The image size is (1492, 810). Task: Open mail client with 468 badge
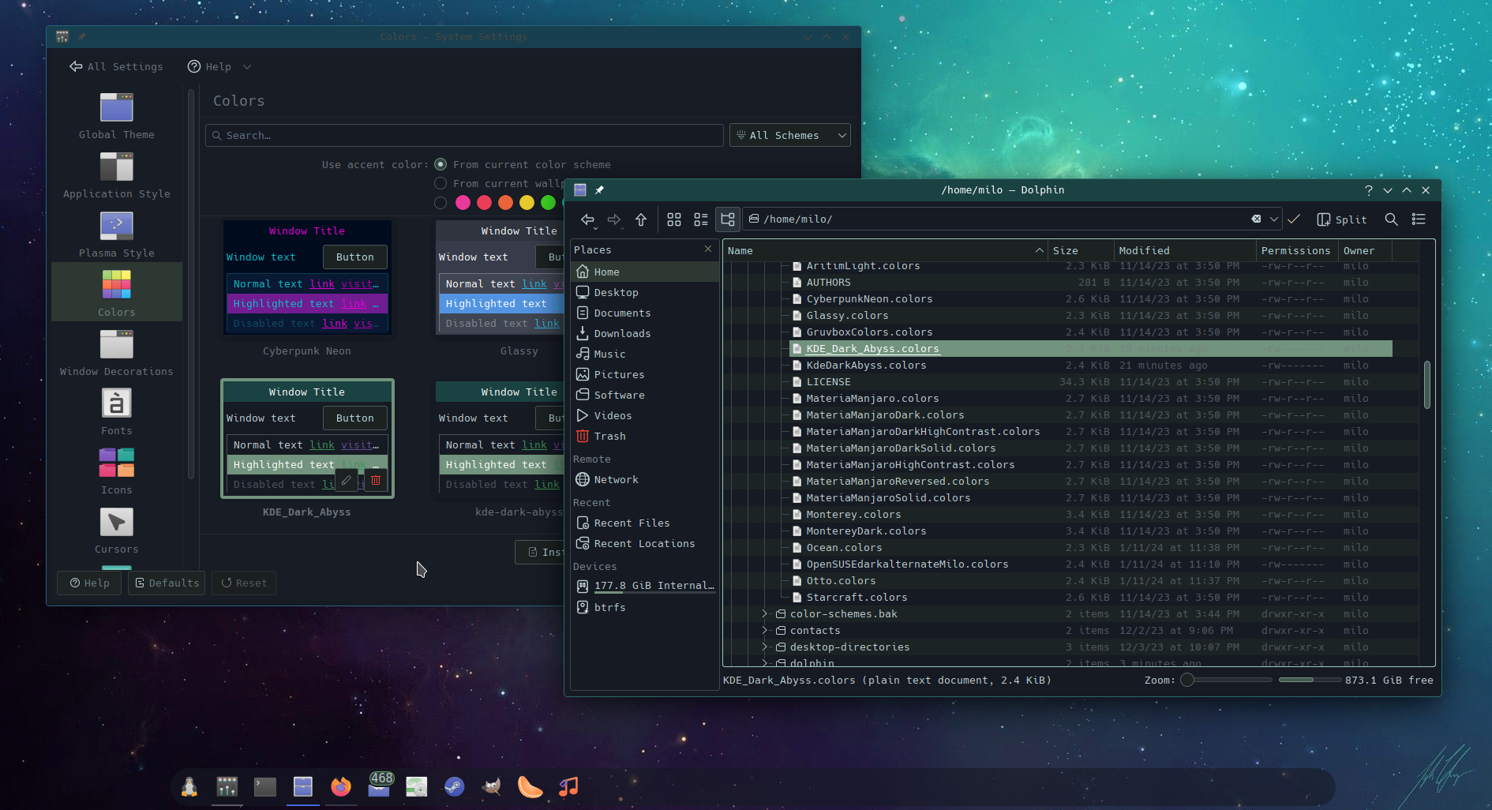[380, 786]
